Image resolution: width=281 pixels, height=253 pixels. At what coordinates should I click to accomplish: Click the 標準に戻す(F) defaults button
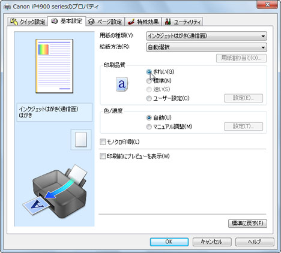(247, 223)
